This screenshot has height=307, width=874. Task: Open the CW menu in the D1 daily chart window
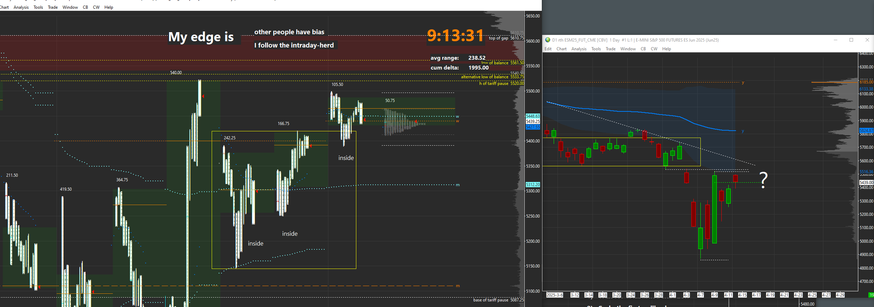[x=654, y=49]
